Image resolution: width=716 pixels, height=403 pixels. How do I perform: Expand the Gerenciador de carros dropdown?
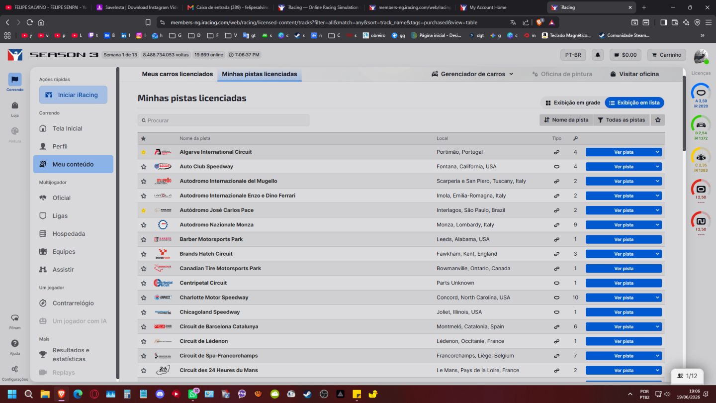472,74
